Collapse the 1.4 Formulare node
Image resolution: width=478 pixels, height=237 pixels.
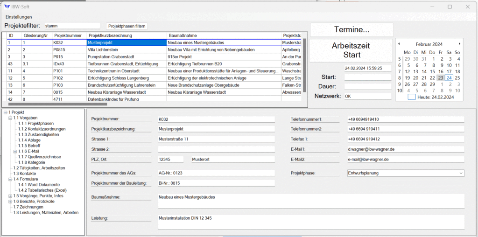pos(10,179)
